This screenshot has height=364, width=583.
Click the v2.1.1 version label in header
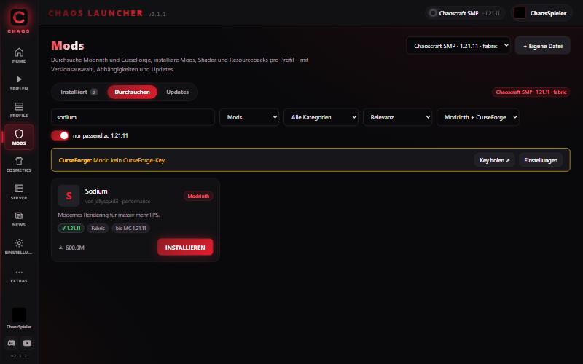pos(157,14)
